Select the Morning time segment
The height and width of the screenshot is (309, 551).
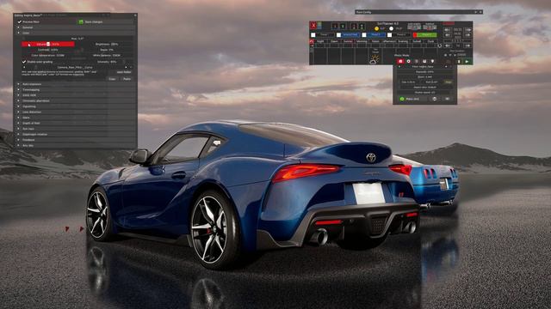click(x=362, y=42)
